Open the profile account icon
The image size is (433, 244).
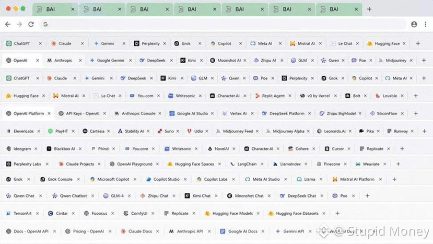coord(414,25)
